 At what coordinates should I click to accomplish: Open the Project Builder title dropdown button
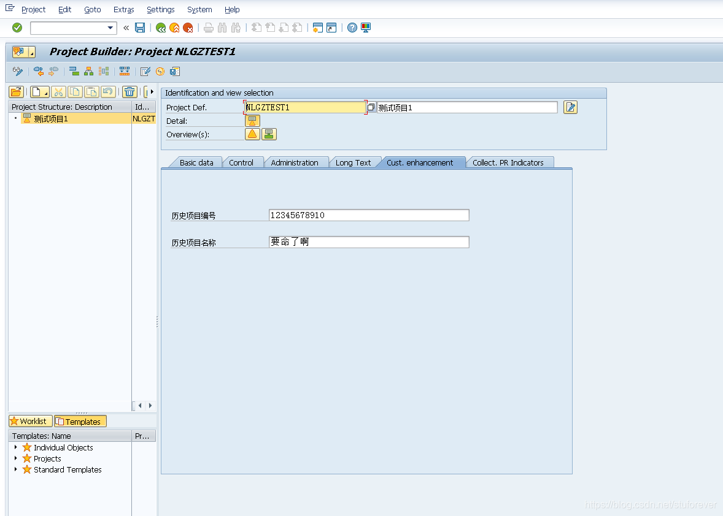32,52
